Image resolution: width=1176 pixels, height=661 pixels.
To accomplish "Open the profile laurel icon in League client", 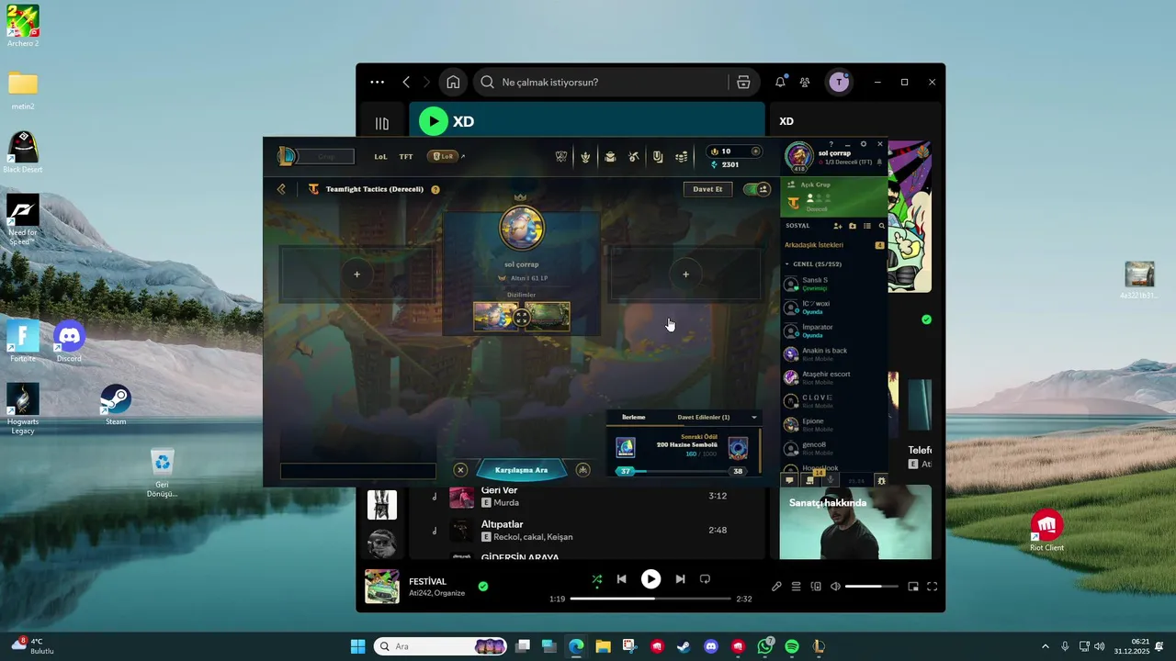I will [x=585, y=157].
